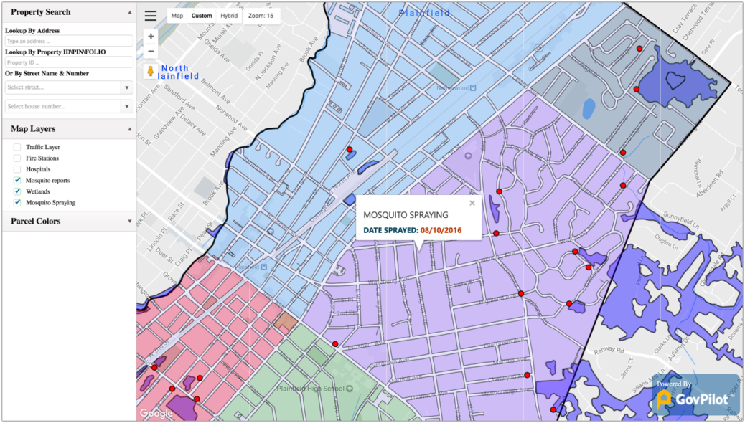Zoom in with the plus button
The image size is (745, 423).
click(151, 36)
